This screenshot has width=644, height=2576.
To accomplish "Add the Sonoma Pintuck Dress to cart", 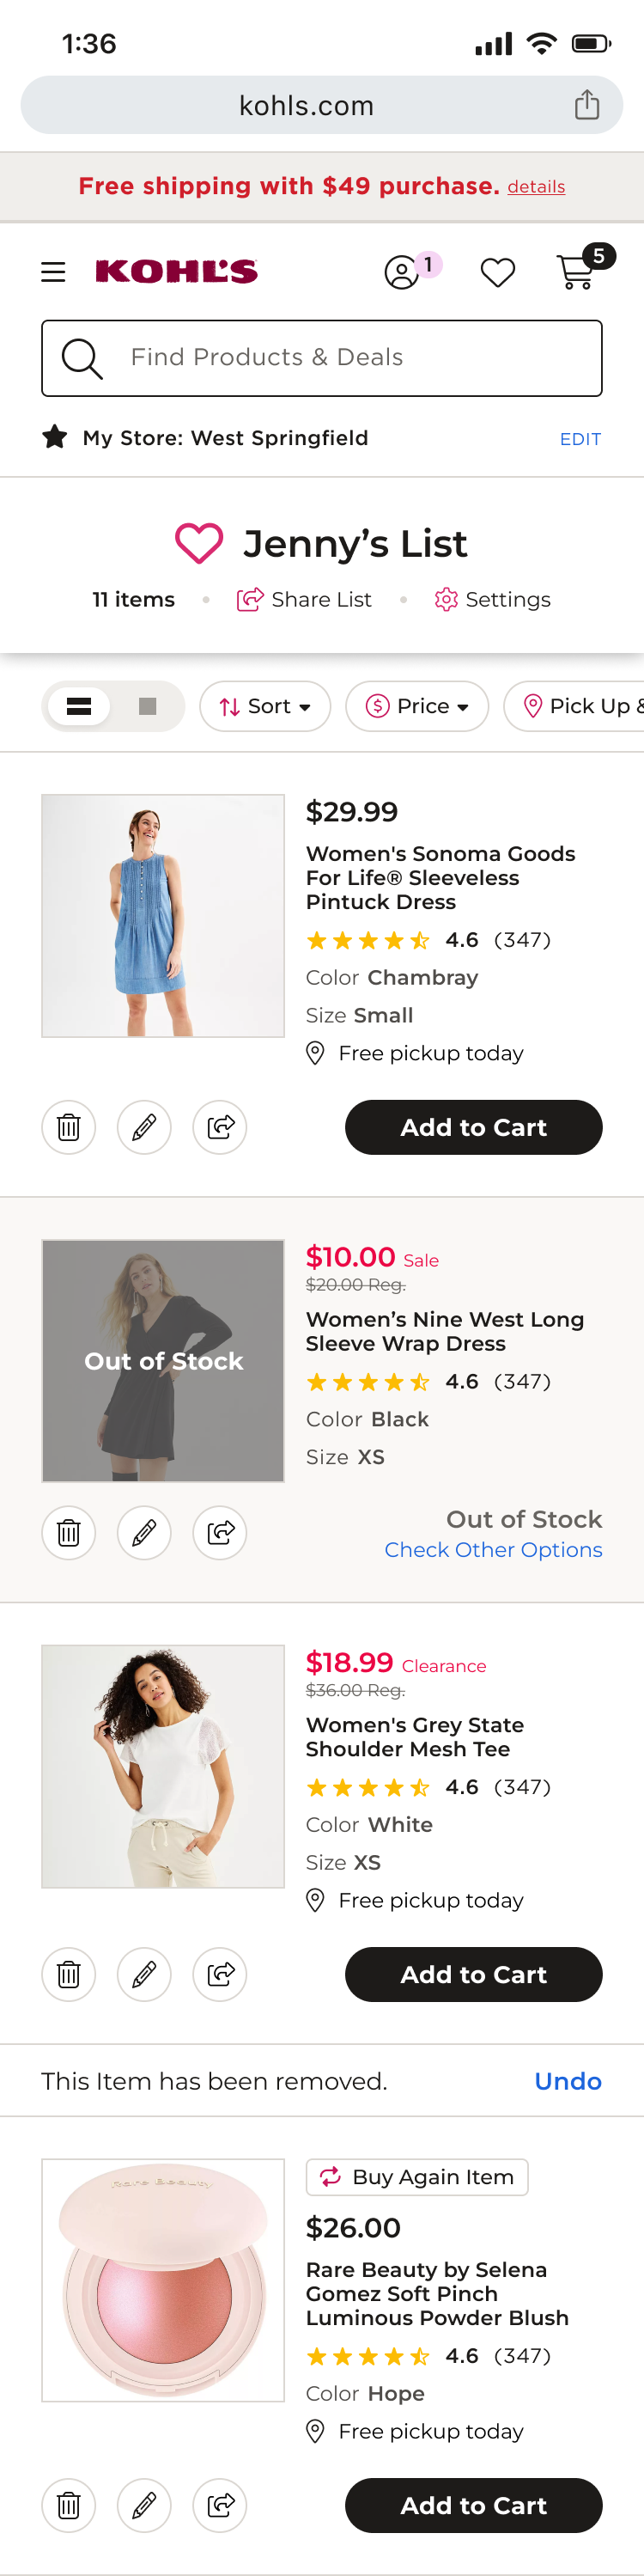I will click(473, 1127).
